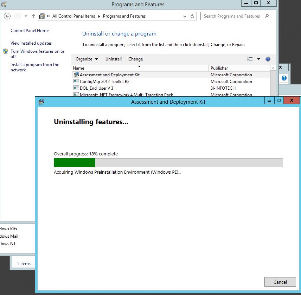301x295 pixels.
Task: Open Help in Programs and Features
Action: point(268,59)
